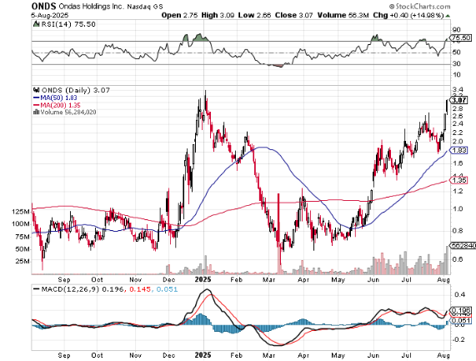Click the blue 0.051 histogram value in MACD legend
This screenshot has width=476, height=361.
click(167, 289)
